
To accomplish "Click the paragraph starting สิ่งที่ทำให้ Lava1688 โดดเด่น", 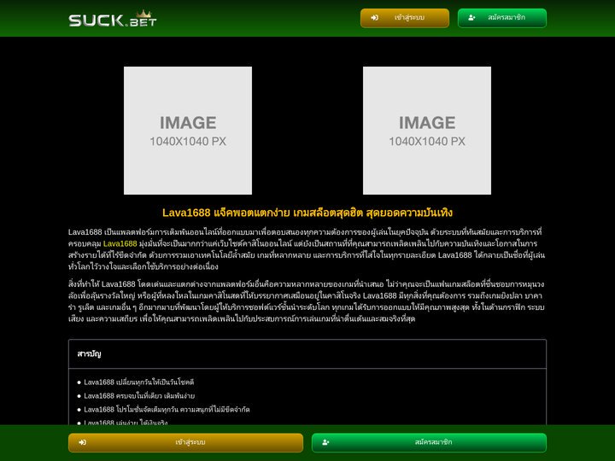I will coord(307,301).
